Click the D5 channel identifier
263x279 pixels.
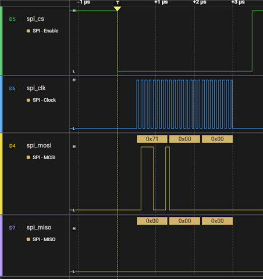[12, 19]
